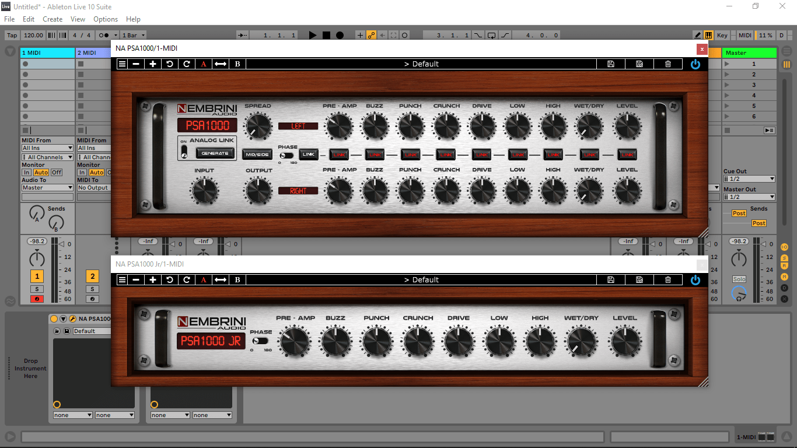Toggle the Draw Mode pencil icon

pos(697,35)
